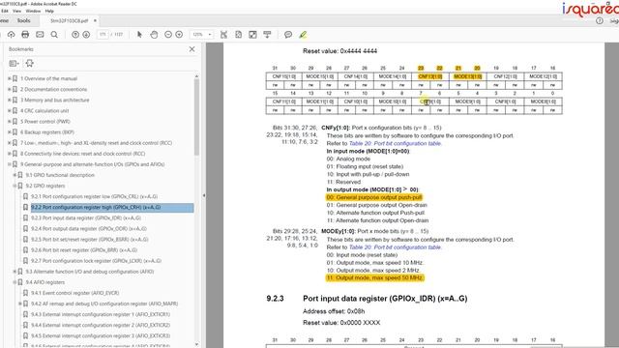
Task: Click the read mode toolbar icon
Action: [267, 35]
